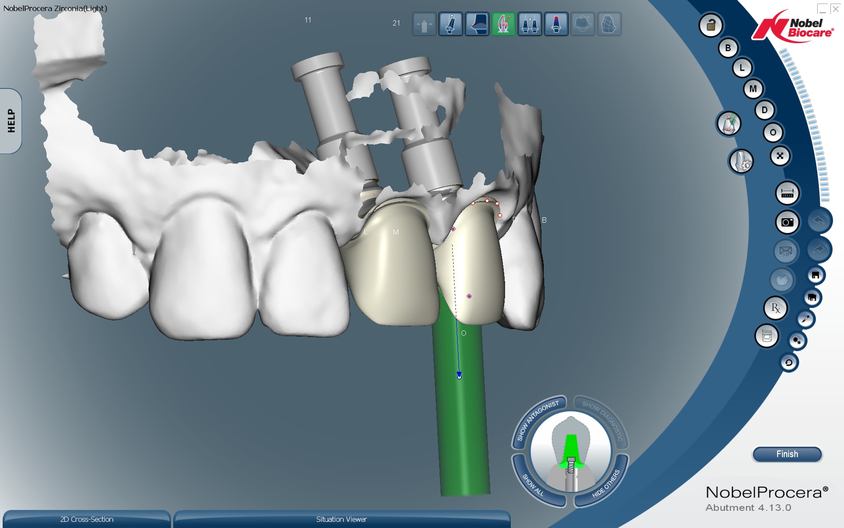Click the 3D email envelope icon
This screenshot has height=528, width=844.
pos(786,251)
